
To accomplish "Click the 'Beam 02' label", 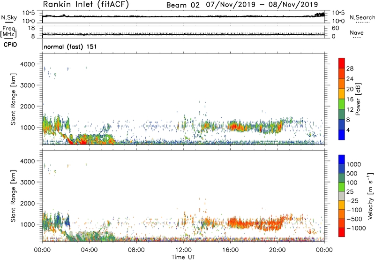I will tap(183, 5).
